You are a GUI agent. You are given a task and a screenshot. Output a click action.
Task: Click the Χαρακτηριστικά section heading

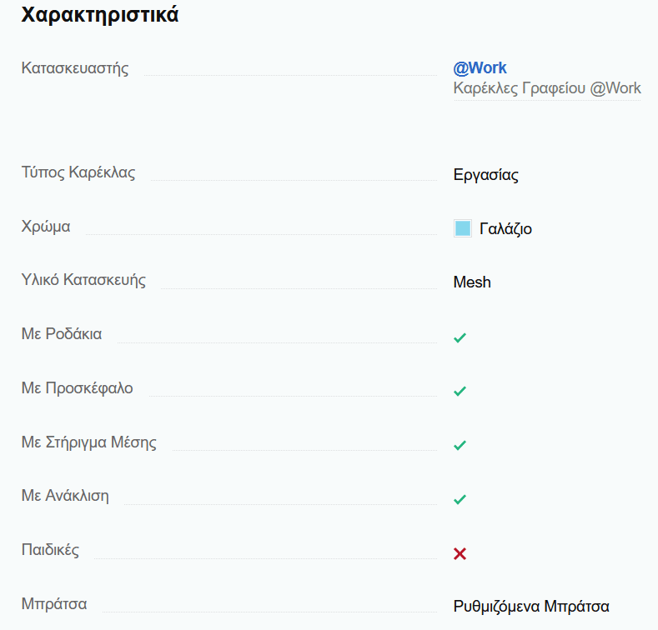pyautogui.click(x=100, y=15)
